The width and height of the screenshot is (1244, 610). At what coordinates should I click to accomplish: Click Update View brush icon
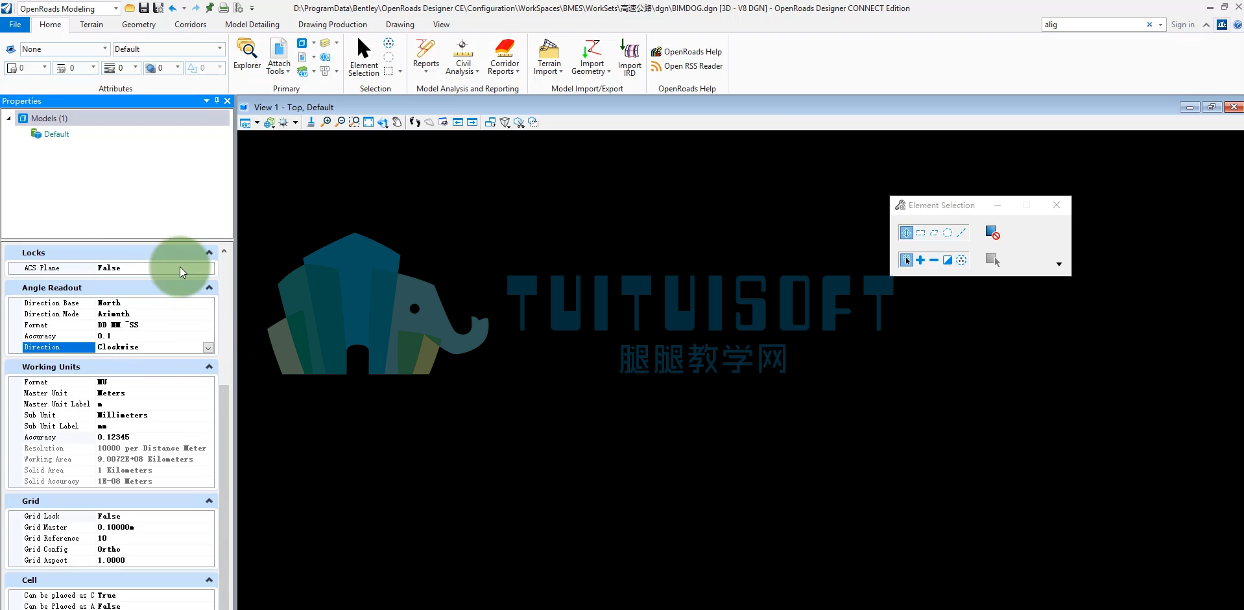click(311, 122)
